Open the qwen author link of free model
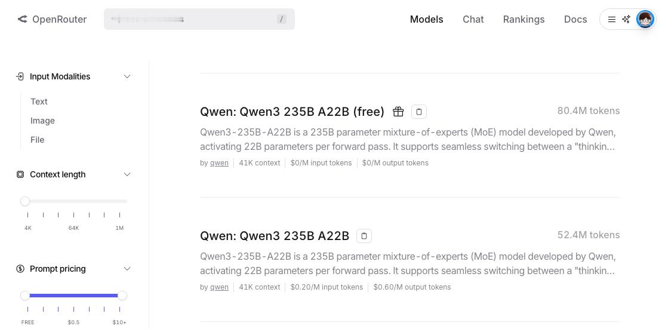This screenshot has width=662, height=329. pyautogui.click(x=219, y=162)
